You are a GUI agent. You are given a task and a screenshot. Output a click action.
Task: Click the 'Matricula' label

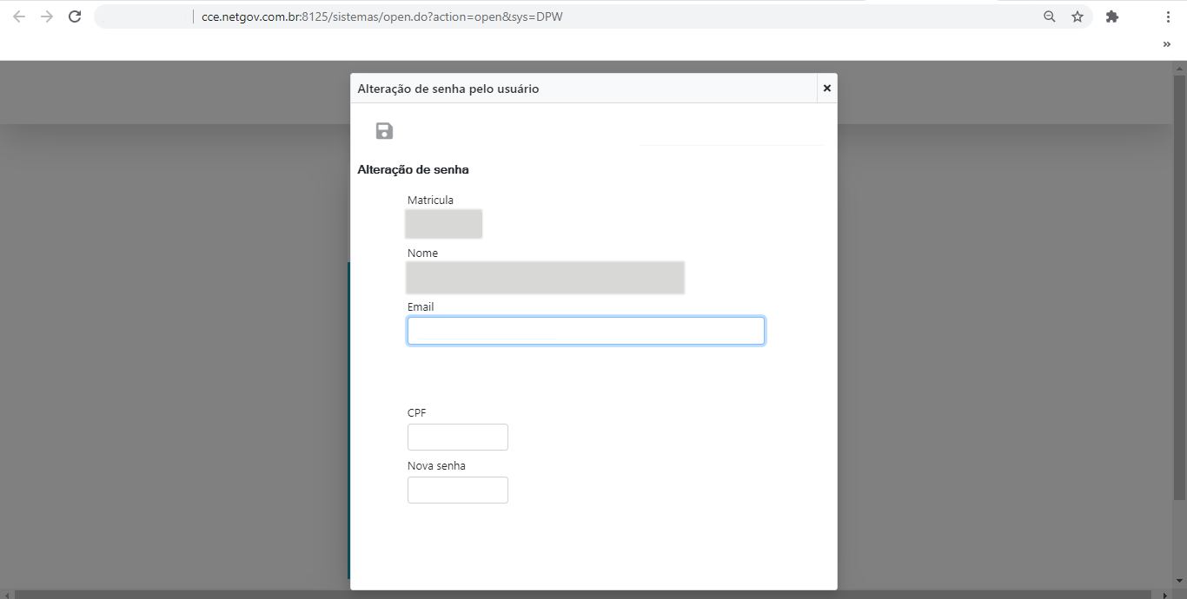[430, 201]
